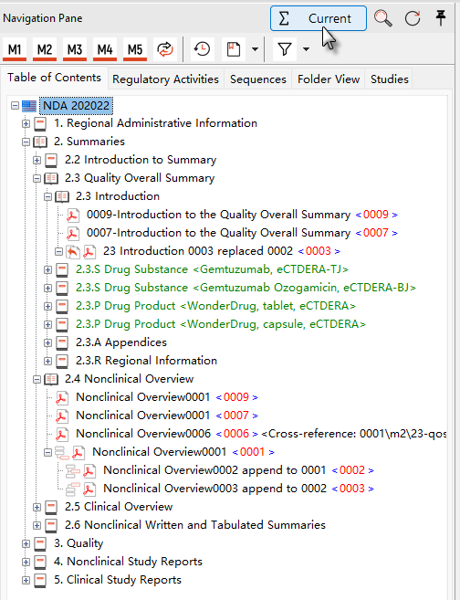Select 2.3.R Regional Information
The width and height of the screenshot is (460, 600).
(x=146, y=361)
